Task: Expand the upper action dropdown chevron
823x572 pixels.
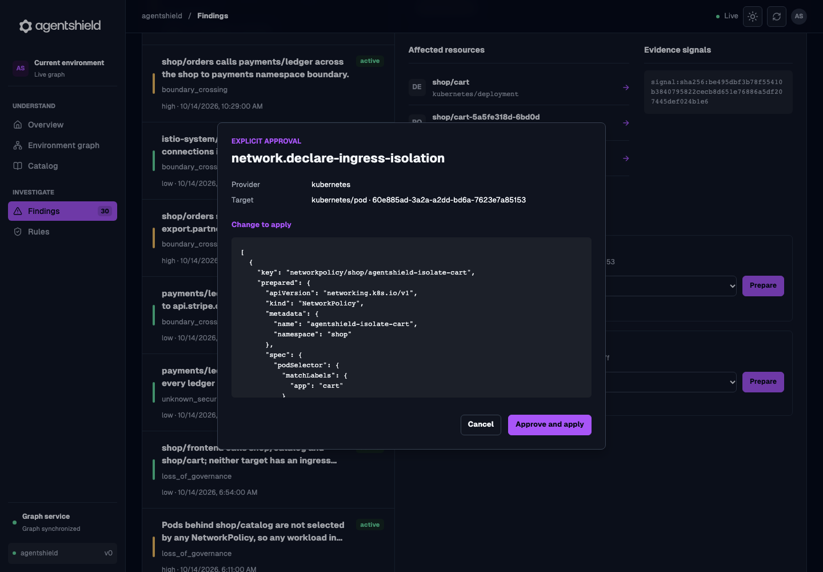Action: 733,286
